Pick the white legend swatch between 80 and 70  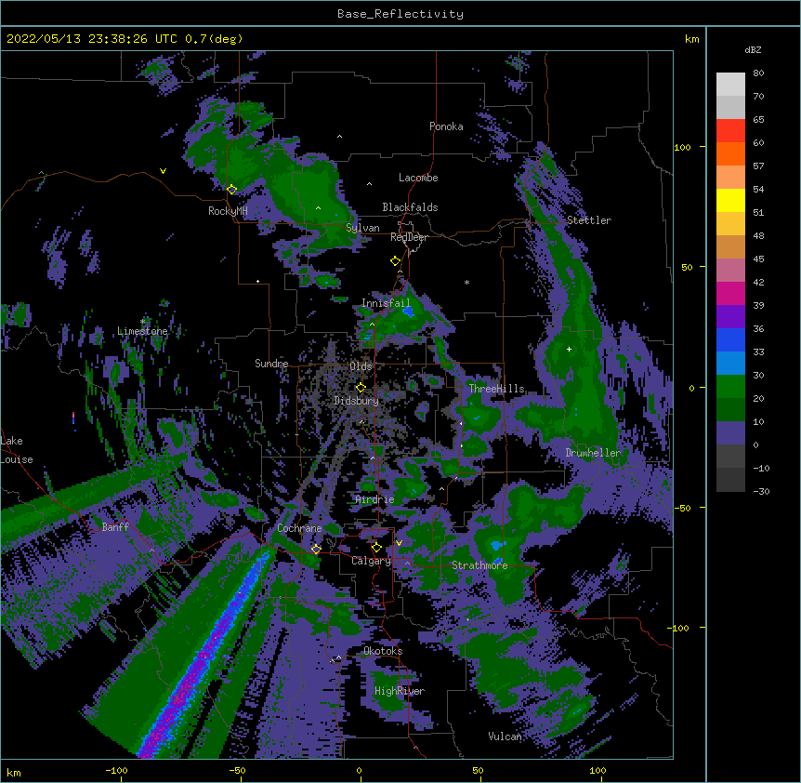pos(730,85)
